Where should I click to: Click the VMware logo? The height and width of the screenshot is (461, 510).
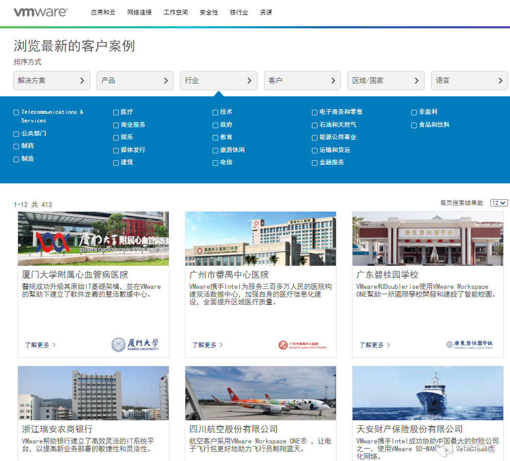point(41,12)
